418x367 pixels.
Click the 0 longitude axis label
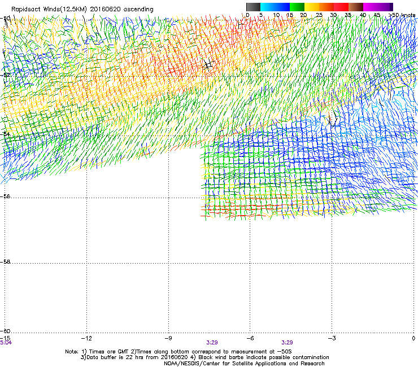[413, 338]
